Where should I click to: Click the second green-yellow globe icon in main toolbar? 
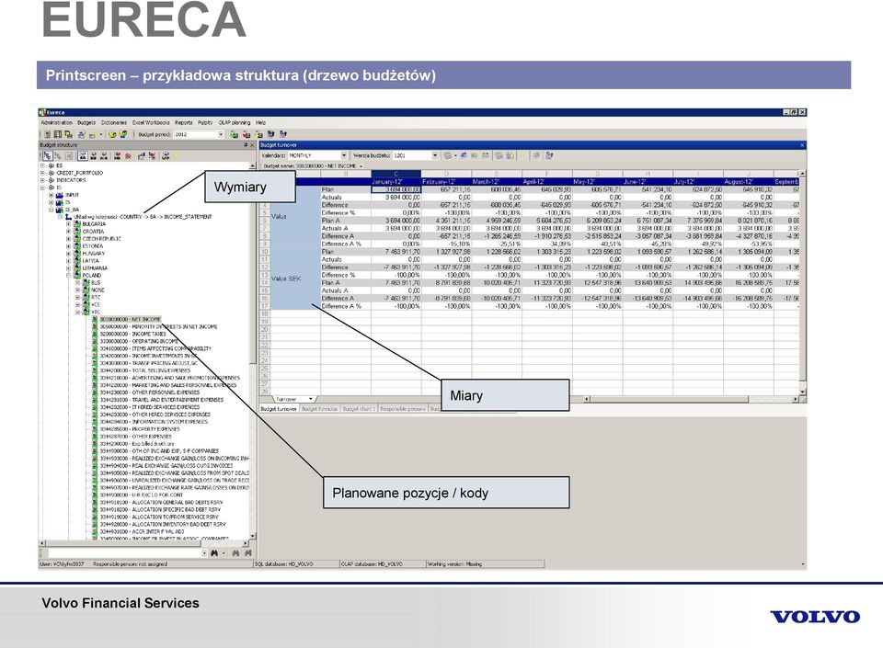tap(123, 134)
